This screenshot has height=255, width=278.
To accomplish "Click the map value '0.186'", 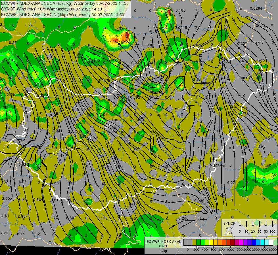I will pos(181,10).
